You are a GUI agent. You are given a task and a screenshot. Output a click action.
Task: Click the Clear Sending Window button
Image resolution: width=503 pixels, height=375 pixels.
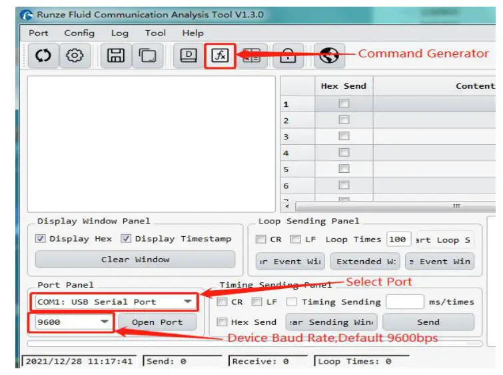(x=332, y=322)
